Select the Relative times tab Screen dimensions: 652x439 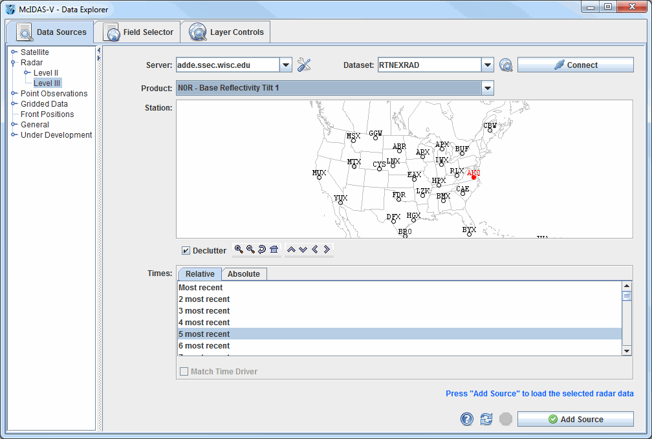pos(200,274)
